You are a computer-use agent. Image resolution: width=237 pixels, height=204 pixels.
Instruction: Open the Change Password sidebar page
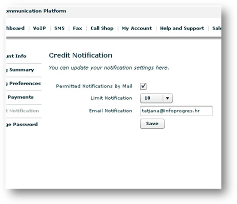pos(22,124)
